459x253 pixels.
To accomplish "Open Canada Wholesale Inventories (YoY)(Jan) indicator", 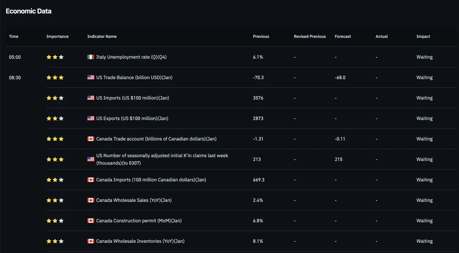I will tap(140, 241).
